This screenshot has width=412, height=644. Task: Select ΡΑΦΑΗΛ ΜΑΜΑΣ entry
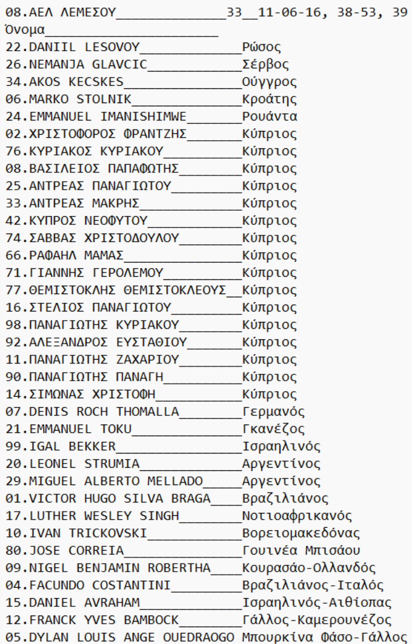point(151,257)
